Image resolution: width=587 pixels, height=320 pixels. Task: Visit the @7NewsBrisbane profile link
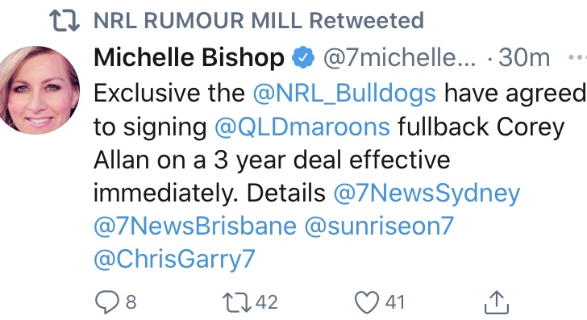click(195, 226)
